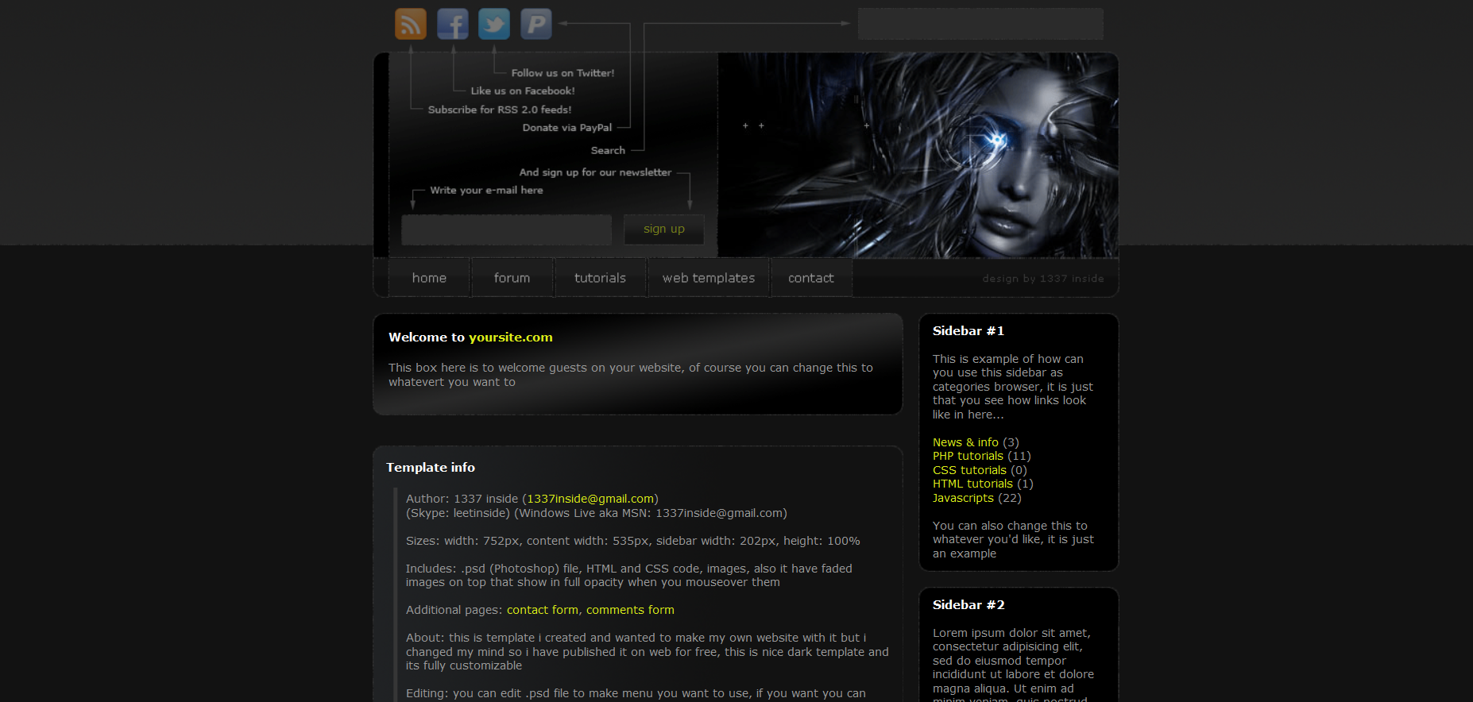Click the PayPal donate icon

[536, 24]
